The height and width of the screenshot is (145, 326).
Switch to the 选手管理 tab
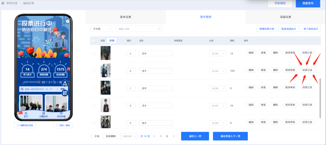pos(206,17)
